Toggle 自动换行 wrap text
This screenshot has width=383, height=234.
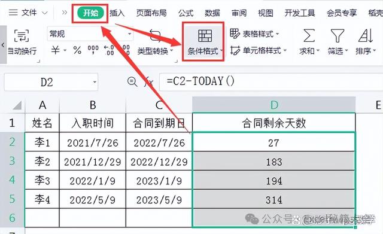pos(22,42)
